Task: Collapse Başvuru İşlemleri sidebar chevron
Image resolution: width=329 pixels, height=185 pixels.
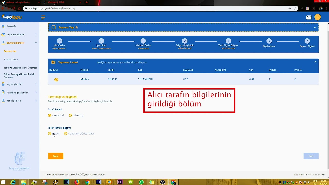Action: [x=36, y=43]
